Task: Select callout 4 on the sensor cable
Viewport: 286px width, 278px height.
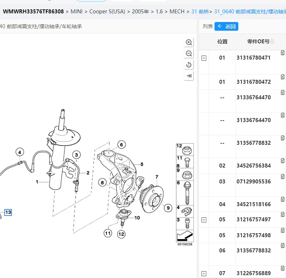Action: 20,152
